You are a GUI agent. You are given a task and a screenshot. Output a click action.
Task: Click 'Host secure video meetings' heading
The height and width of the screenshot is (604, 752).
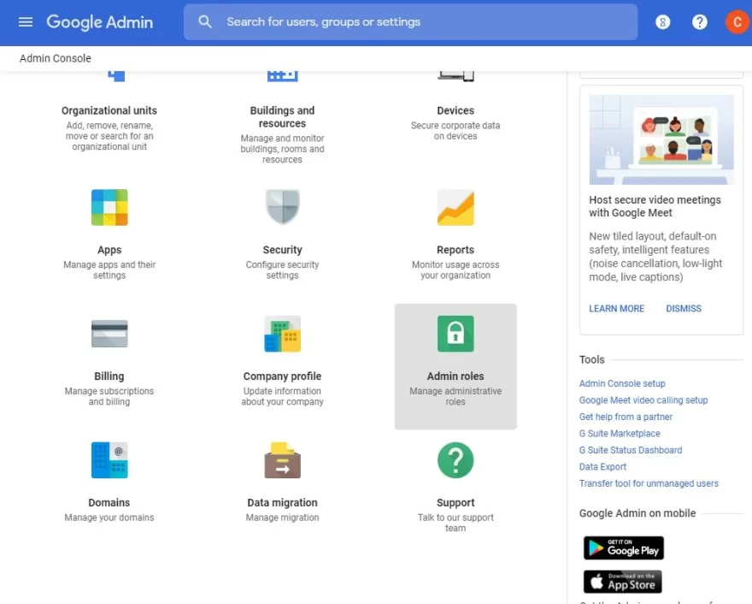(x=655, y=206)
